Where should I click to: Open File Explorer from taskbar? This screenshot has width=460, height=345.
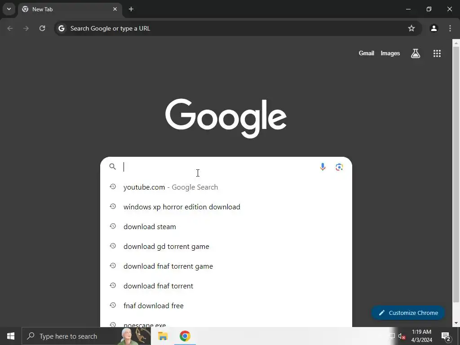point(163,336)
